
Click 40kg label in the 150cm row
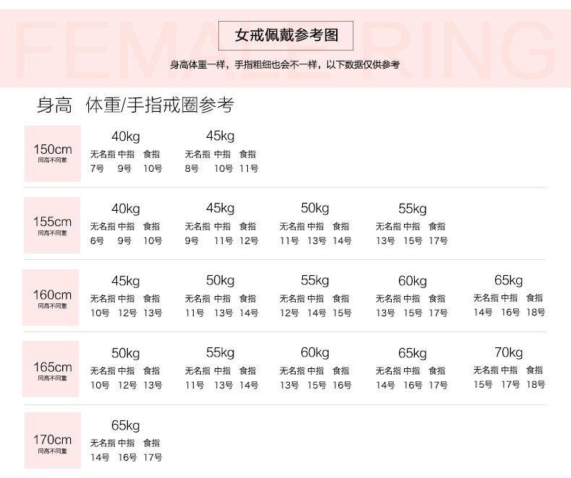tap(126, 136)
